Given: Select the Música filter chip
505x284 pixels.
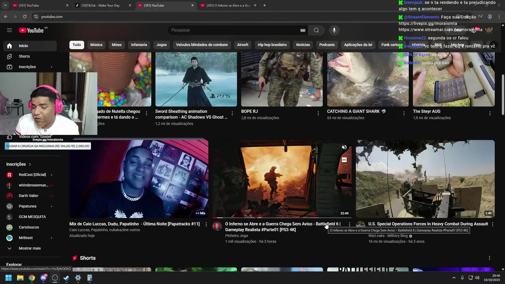Looking at the screenshot, I should [x=96, y=45].
